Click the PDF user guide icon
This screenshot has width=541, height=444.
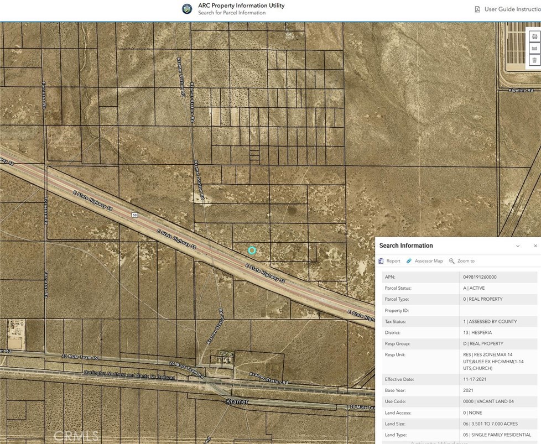[477, 9]
